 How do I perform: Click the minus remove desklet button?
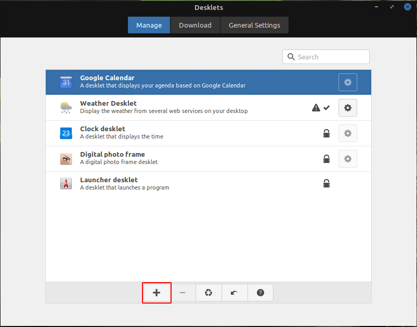click(x=183, y=293)
